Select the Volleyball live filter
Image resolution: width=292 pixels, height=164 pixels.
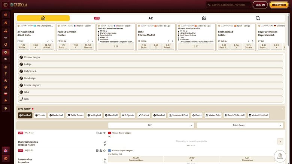94,115
